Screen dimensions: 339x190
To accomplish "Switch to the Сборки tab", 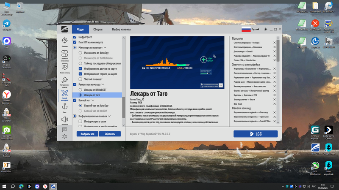I will point(98,29).
